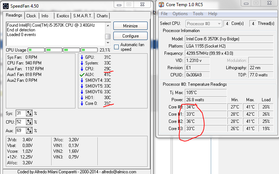This screenshot has height=174, width=279.
Task: Click the green checkmark next to AUX
Action: tap(82, 75)
